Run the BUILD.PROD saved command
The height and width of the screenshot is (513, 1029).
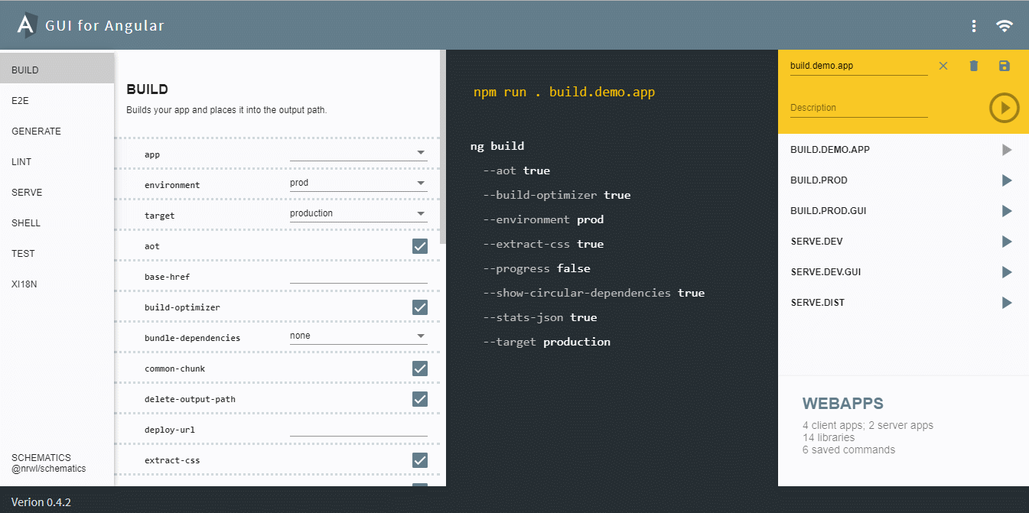click(1007, 180)
